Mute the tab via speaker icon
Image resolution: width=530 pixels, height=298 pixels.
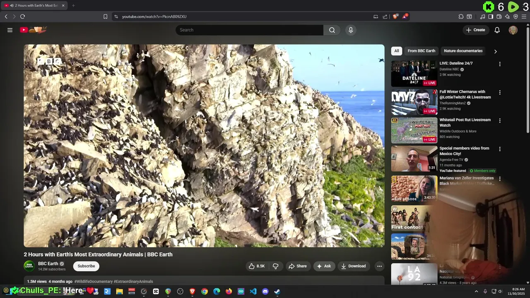point(12,5)
